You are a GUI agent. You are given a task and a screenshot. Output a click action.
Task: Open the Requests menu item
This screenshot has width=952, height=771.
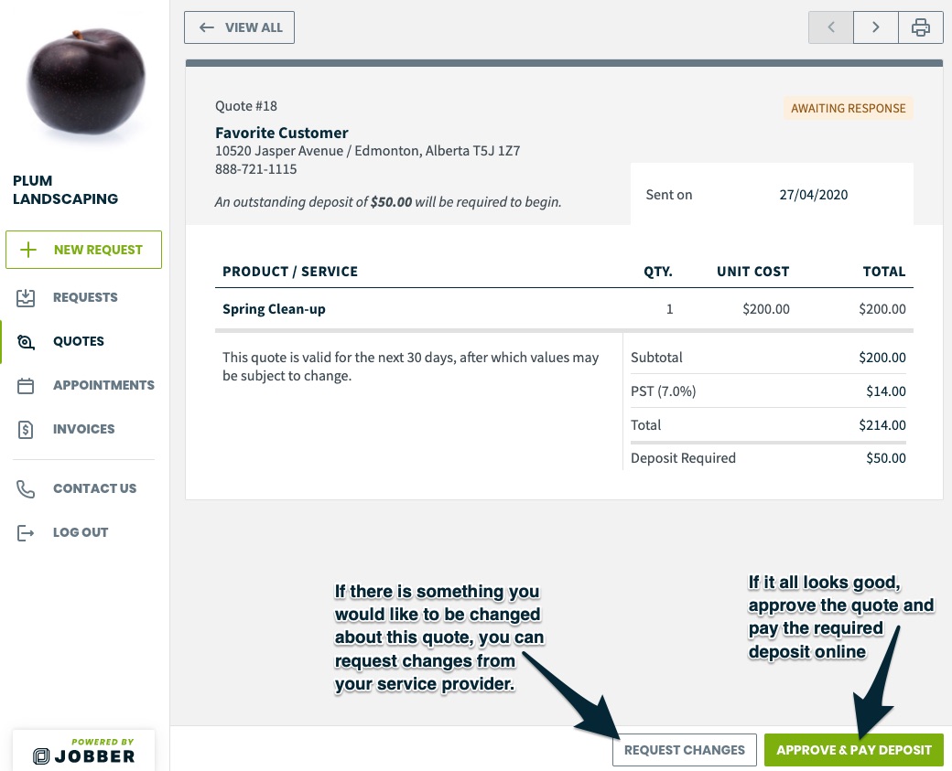pyautogui.click(x=85, y=297)
